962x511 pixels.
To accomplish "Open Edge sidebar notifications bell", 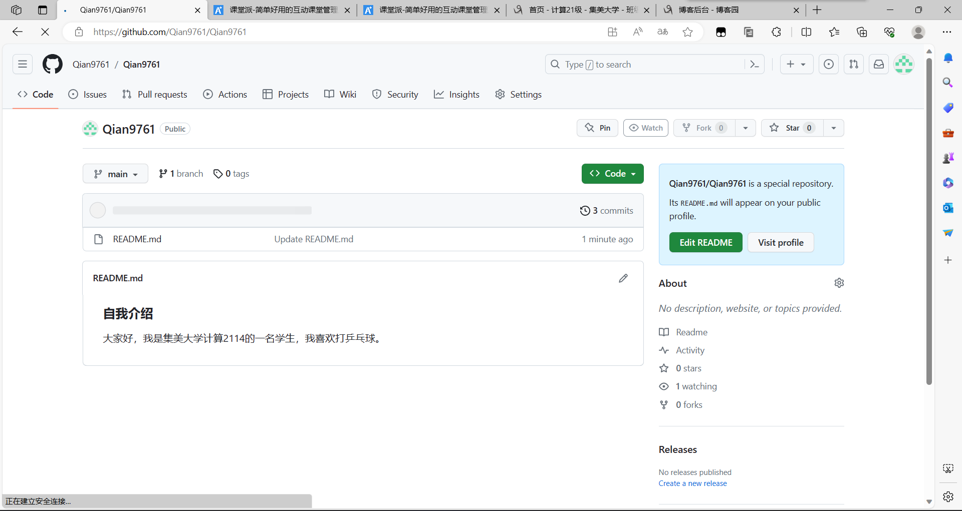I will coord(948,58).
